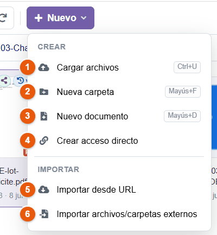The width and height of the screenshot is (217, 235).
Task: Choose Nueva carpeta from menu
Action: 119,92
